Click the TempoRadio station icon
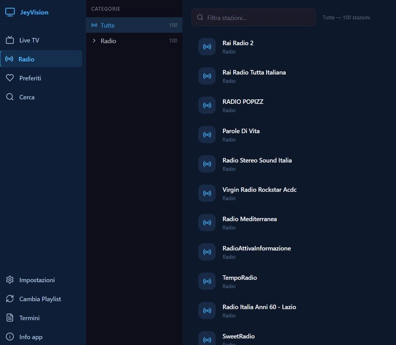396x345 pixels. 207,281
